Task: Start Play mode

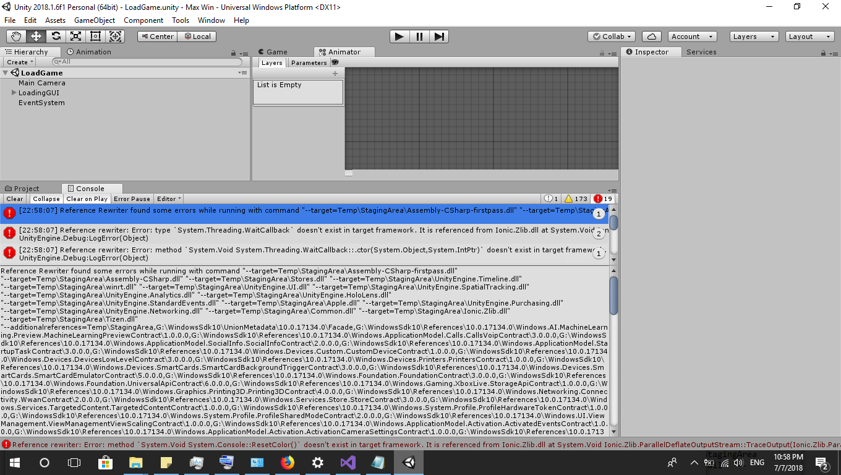Action: tap(399, 36)
